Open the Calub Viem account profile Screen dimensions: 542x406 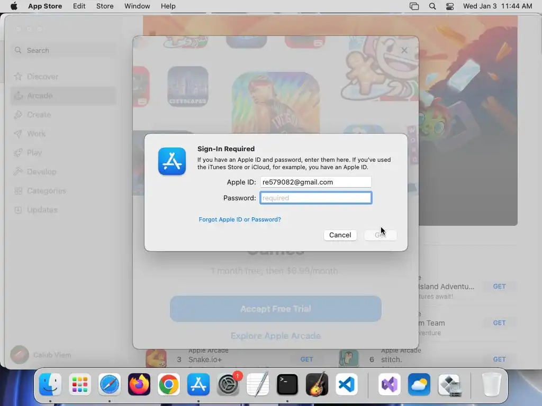pyautogui.click(x=41, y=355)
